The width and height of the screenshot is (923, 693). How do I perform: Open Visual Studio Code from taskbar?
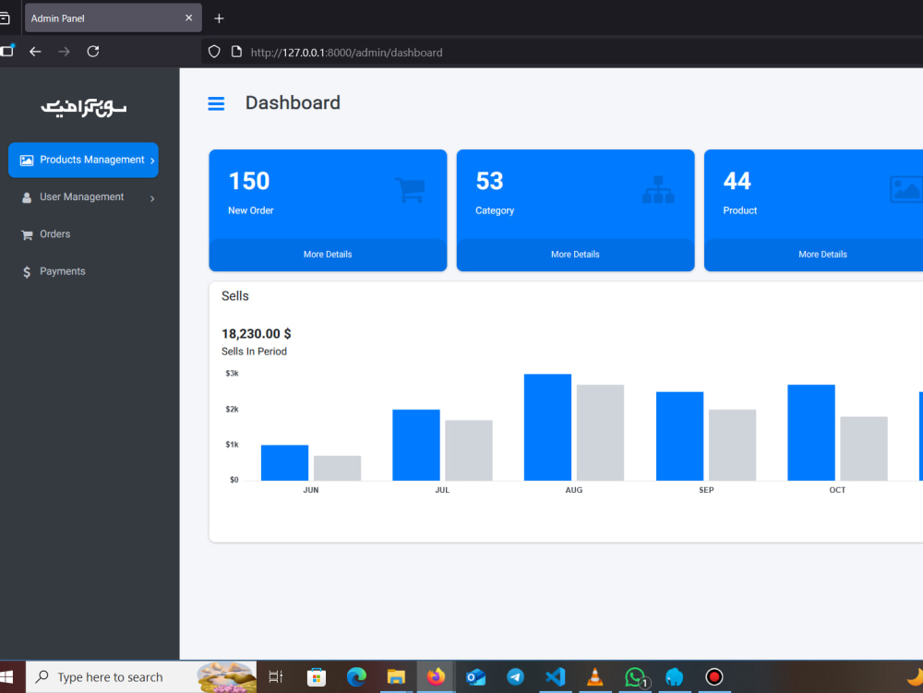(555, 677)
